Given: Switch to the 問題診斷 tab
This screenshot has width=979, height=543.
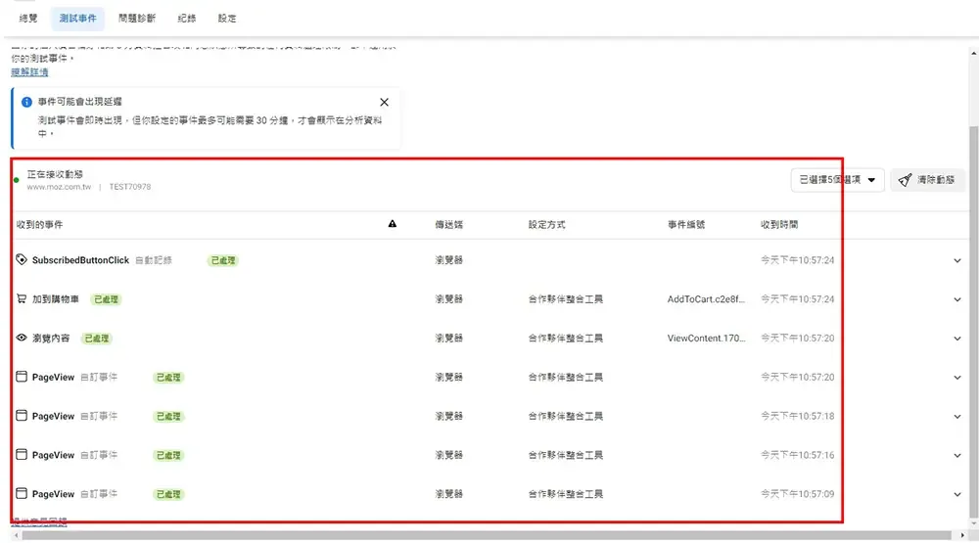Looking at the screenshot, I should [137, 18].
